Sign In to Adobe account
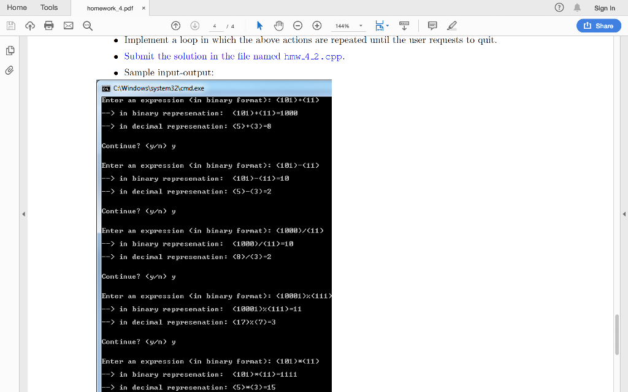 (x=604, y=7)
